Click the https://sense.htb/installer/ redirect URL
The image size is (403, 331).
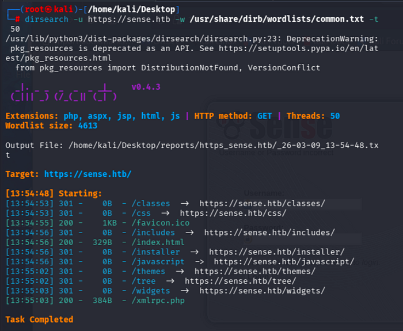coord(276,252)
